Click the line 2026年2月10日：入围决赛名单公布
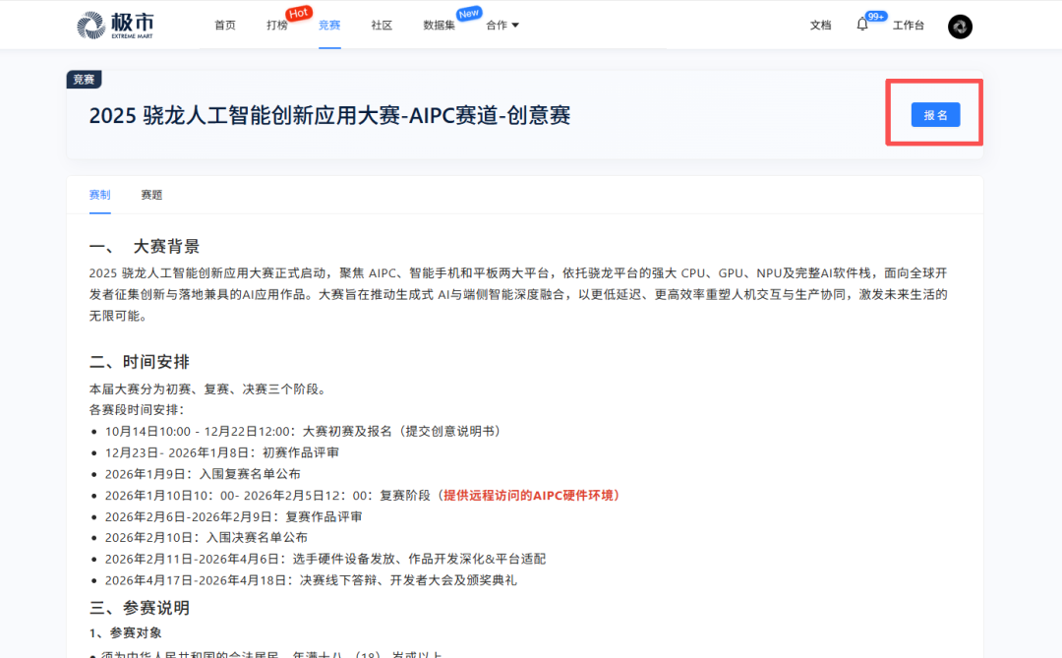The image size is (1062, 658). (206, 537)
